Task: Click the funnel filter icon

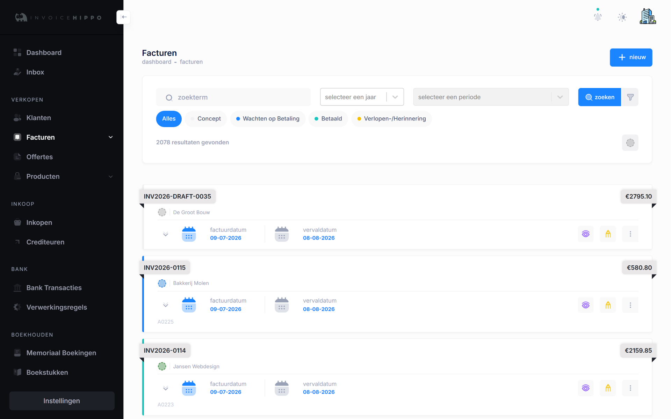Action: click(630, 97)
